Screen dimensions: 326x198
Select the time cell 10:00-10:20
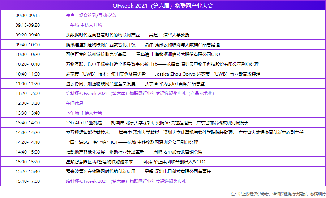pos(28,55)
